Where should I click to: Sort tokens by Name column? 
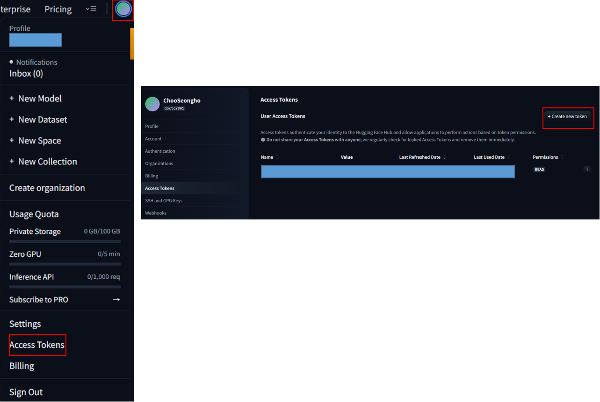(270, 157)
